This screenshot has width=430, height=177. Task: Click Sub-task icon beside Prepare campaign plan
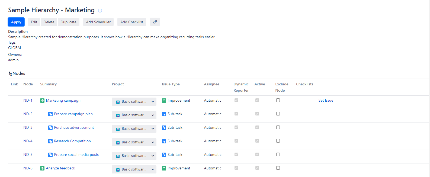click(50, 114)
